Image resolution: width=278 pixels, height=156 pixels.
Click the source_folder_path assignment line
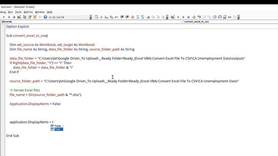click(x=124, y=81)
